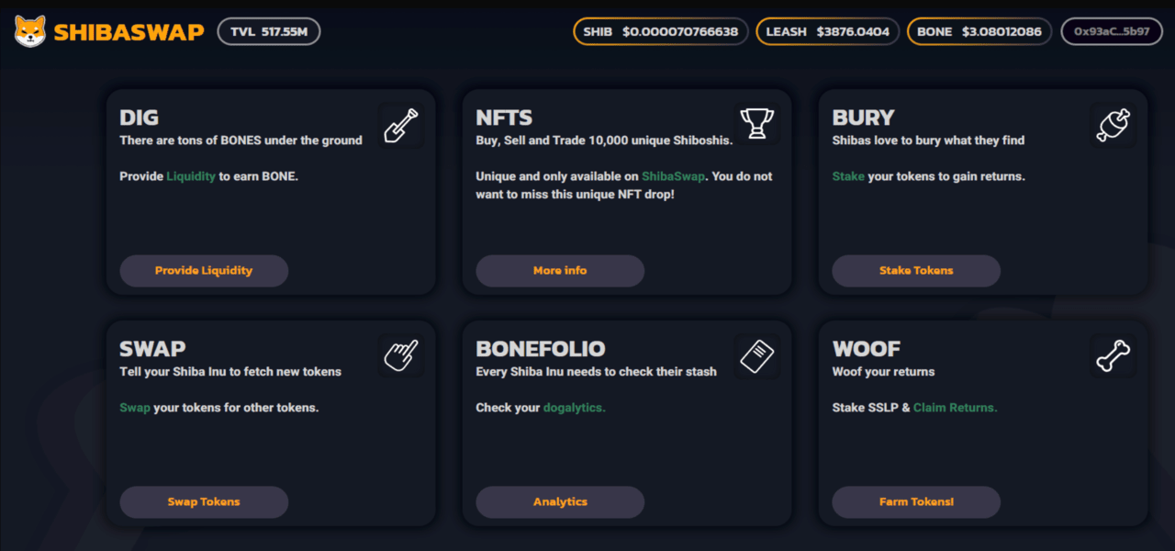
Task: Click the document icon on BONEFOLIO card
Action: [757, 355]
